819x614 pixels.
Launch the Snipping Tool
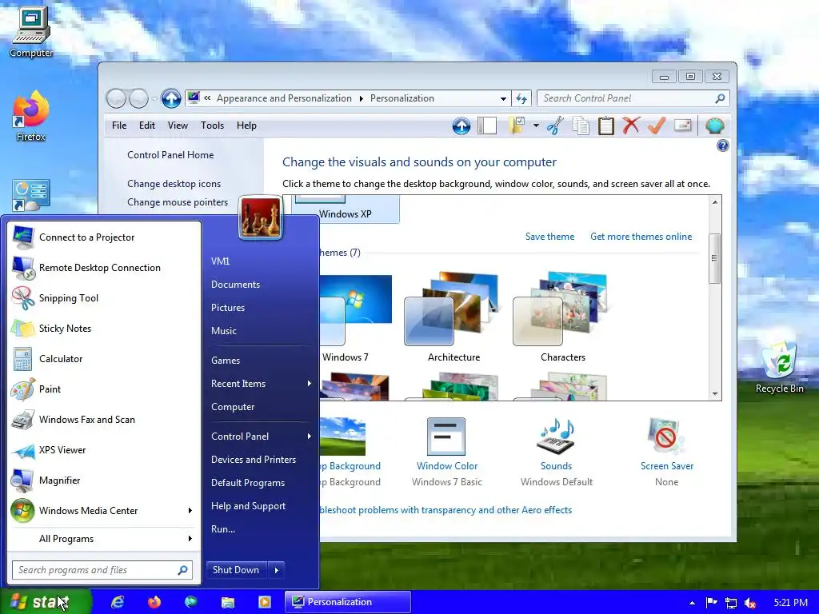(x=104, y=298)
